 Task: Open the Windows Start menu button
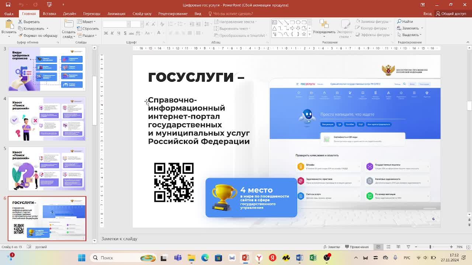[82, 258]
